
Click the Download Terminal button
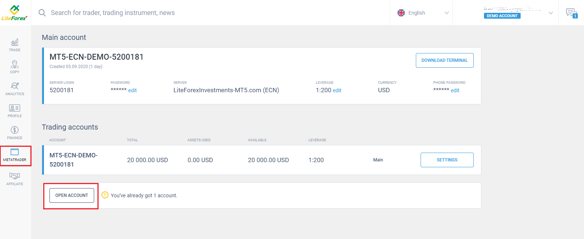pyautogui.click(x=444, y=60)
